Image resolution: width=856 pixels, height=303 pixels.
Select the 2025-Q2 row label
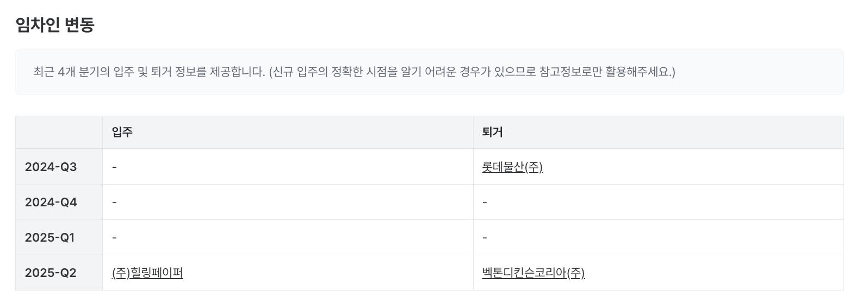51,273
